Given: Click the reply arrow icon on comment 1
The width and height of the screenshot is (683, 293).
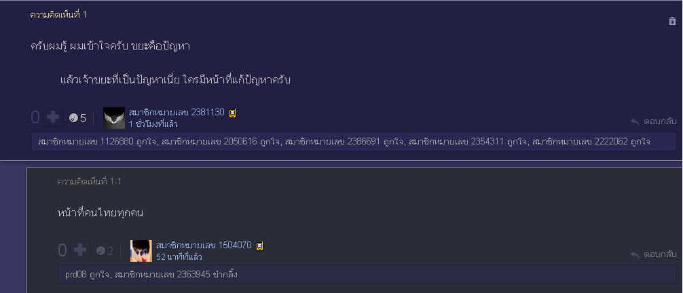Looking at the screenshot, I should pos(635,121).
